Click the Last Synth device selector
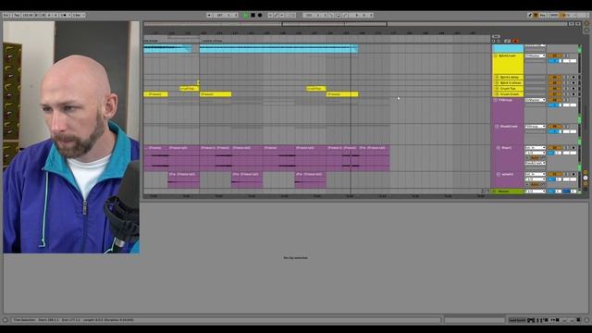Viewport: 592px width, 333px height. [517, 320]
